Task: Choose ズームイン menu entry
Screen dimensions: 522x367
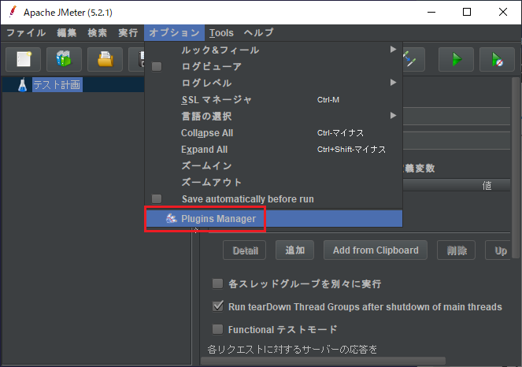Action: point(273,165)
